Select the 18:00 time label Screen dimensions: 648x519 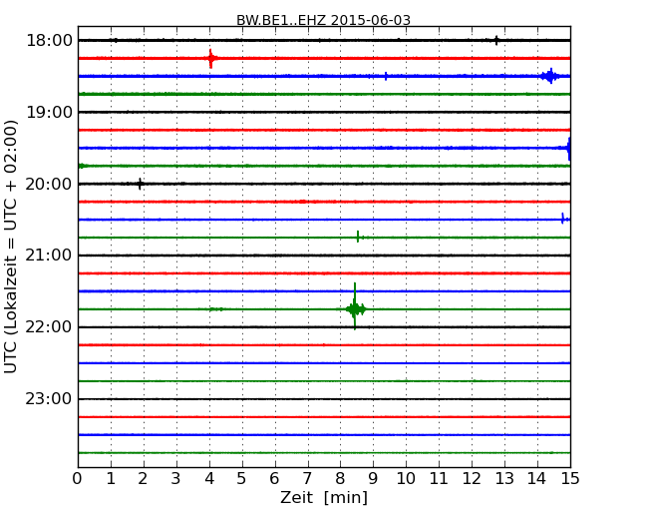49,41
